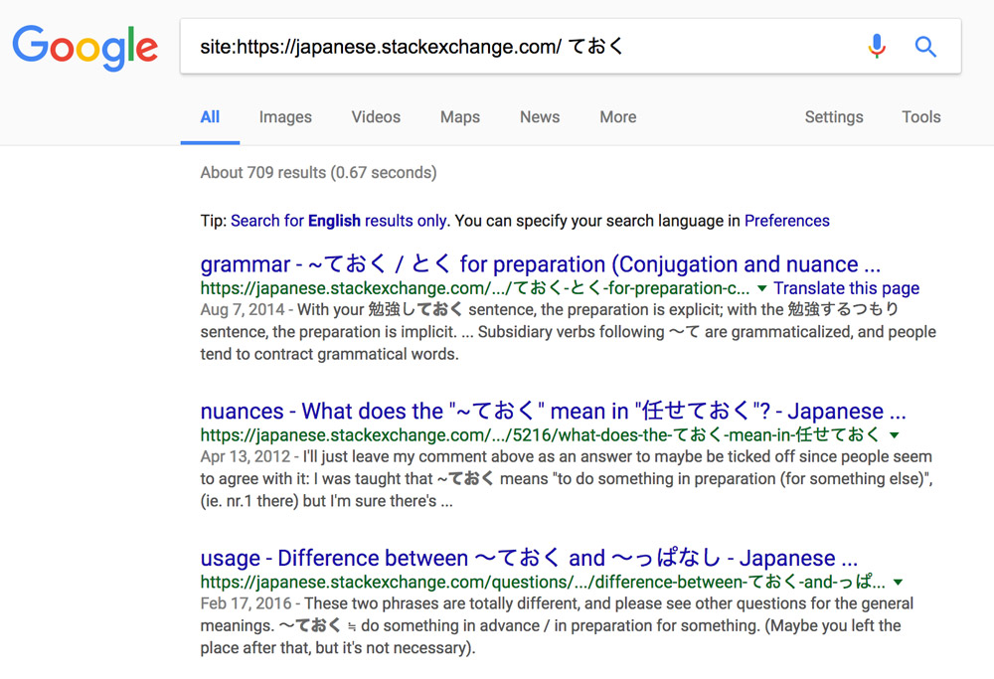994x679 pixels.
Task: Expand 'difference-between' result URL dropdown arrow
Action: (x=898, y=583)
